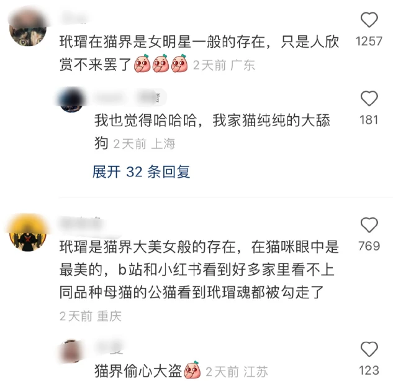
Task: Open the yellow avatar beside the 大美女 comment
Action: (28, 232)
